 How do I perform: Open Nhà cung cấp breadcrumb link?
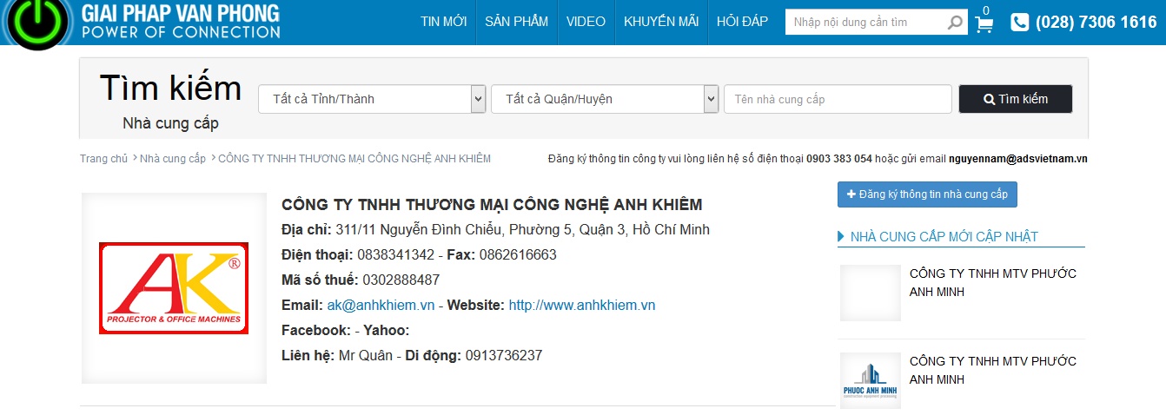pos(173,159)
